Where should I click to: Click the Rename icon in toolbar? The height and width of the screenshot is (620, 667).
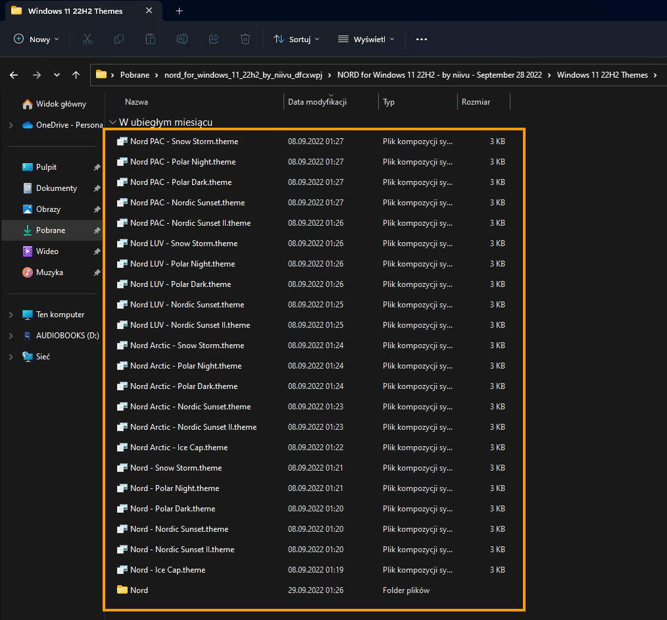(x=182, y=39)
